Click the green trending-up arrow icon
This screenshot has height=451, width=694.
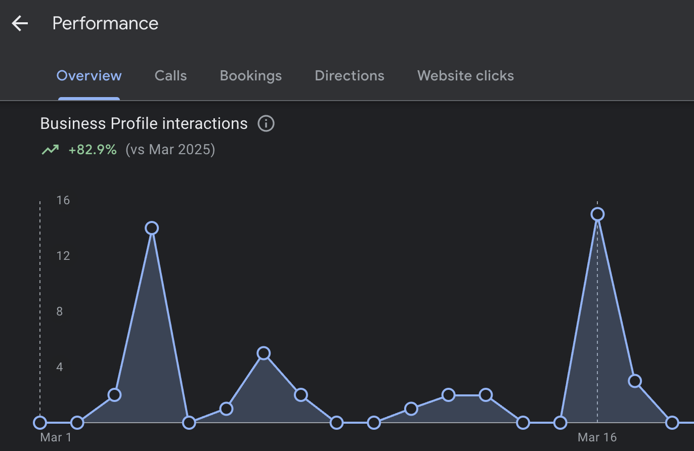coord(50,150)
